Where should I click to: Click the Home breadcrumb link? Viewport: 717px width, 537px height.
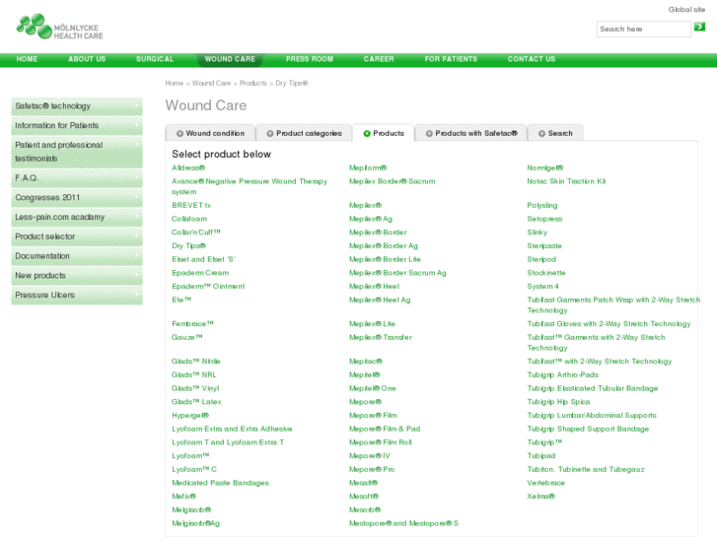coord(175,83)
